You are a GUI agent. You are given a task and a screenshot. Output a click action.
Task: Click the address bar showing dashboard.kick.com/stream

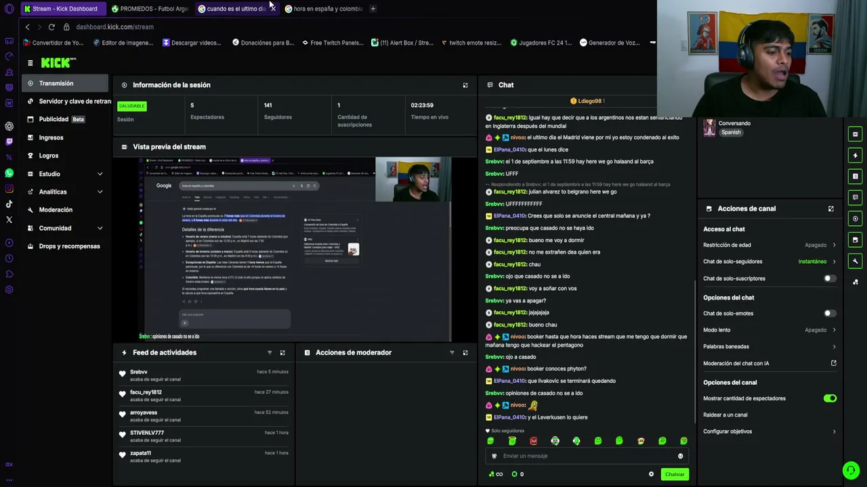[x=114, y=27]
